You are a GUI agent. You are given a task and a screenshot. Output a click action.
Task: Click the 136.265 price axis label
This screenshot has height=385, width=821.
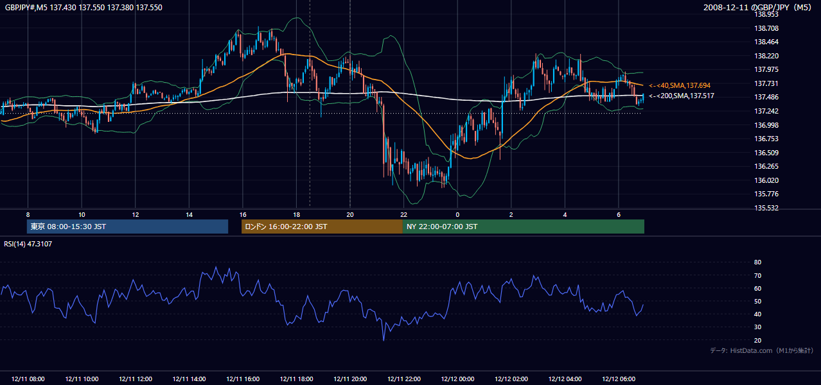[766, 166]
